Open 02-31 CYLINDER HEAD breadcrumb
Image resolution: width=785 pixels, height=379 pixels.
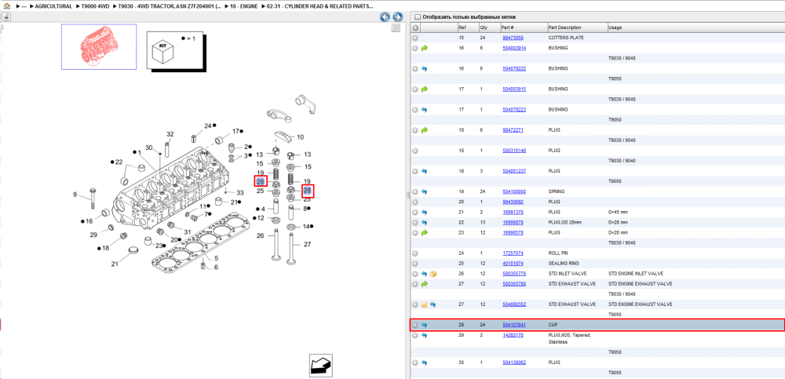pos(320,6)
